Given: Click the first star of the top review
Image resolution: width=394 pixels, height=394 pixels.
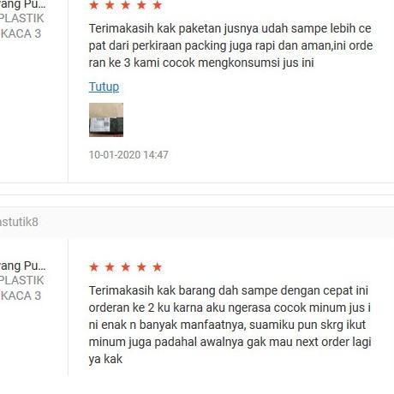Looking at the screenshot, I should tap(94, 5).
